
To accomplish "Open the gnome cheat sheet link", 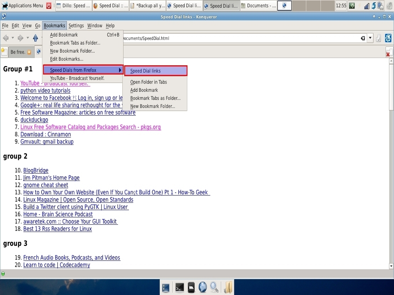I will [45, 185].
